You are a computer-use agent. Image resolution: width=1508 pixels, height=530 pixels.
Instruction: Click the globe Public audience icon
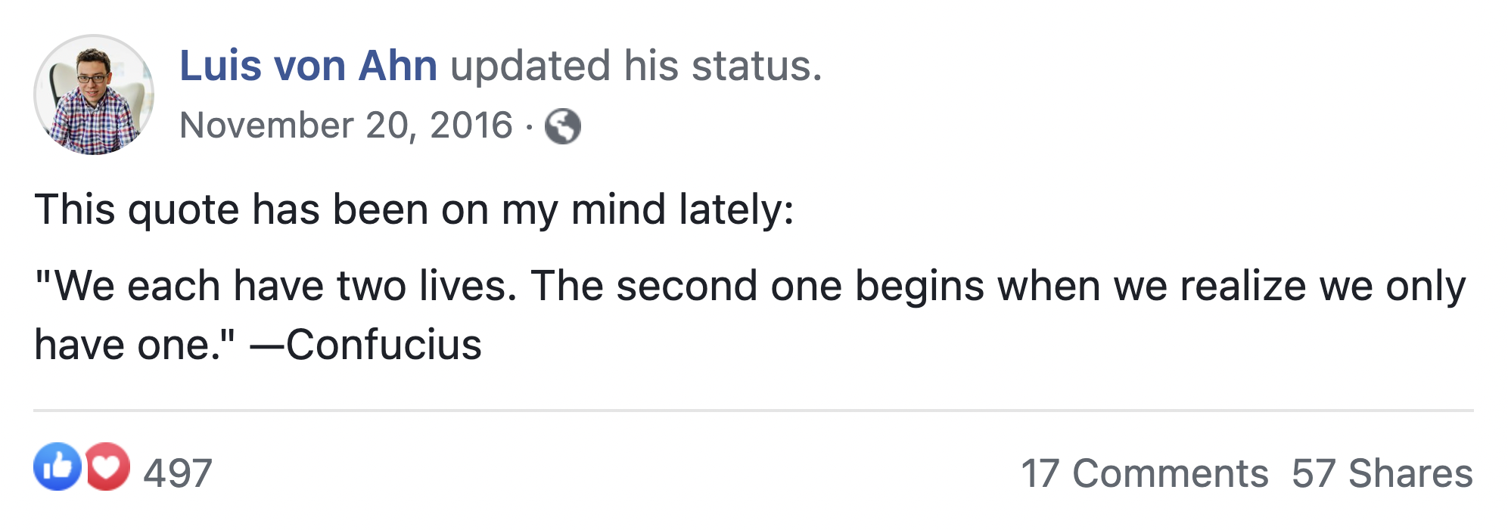(563, 126)
